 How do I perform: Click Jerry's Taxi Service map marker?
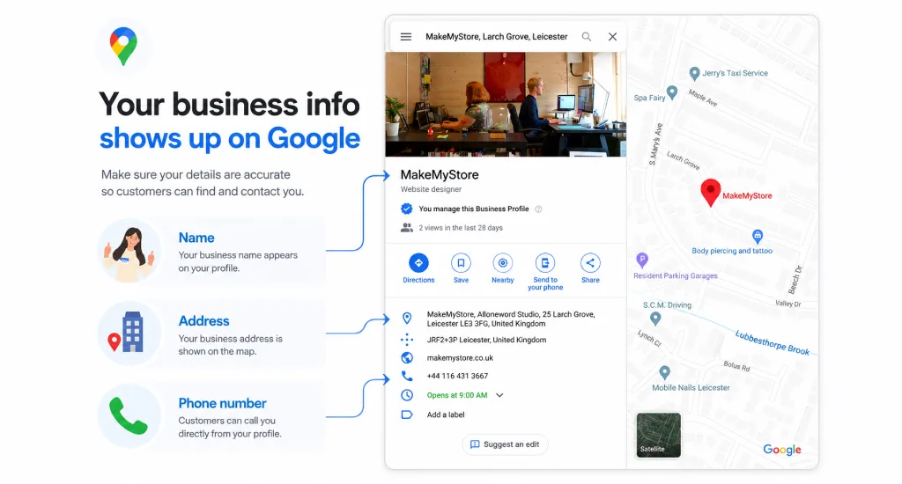coord(694,74)
